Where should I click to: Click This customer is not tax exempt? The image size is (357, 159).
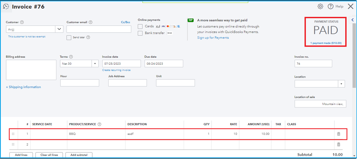coord(27,37)
